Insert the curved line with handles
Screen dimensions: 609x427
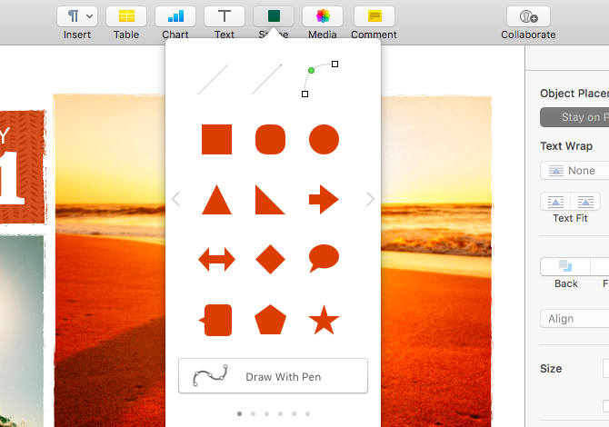(320, 79)
